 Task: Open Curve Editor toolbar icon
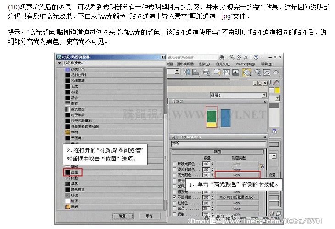click(x=226, y=72)
